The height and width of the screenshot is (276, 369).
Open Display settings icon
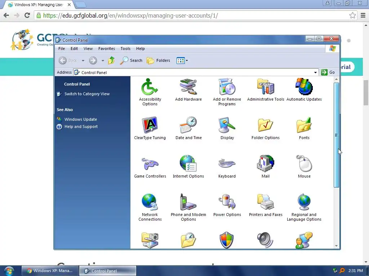(227, 128)
